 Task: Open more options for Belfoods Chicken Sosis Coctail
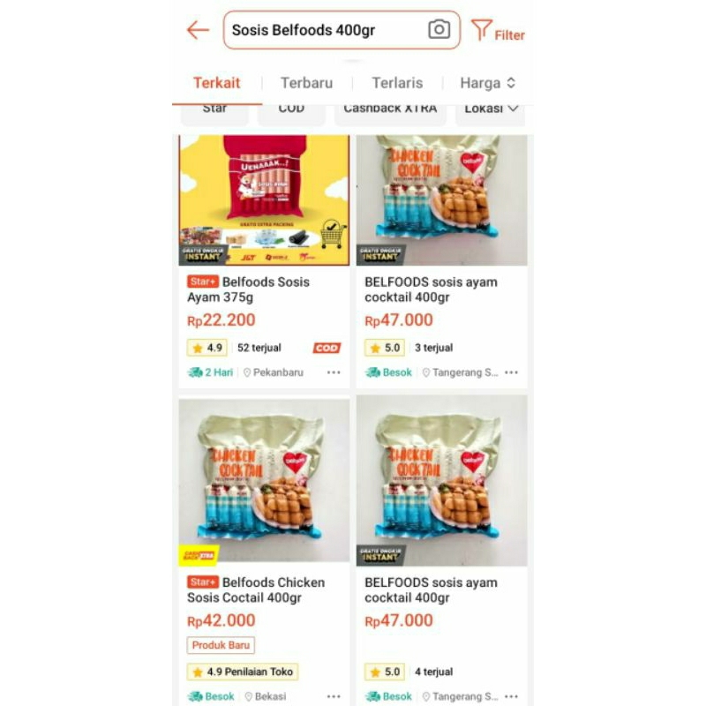tap(334, 696)
